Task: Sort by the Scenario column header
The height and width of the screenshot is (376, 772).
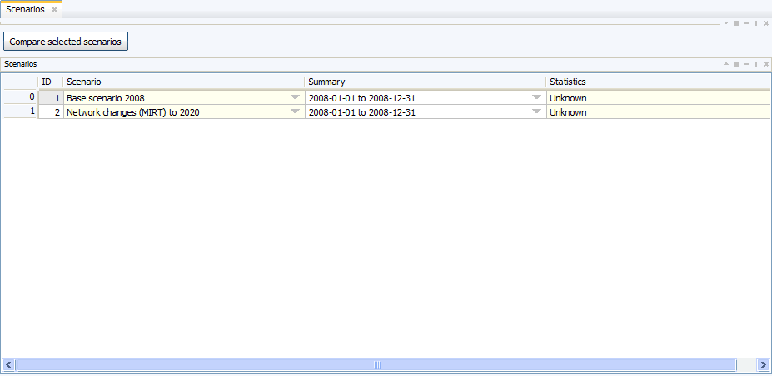Action: [x=184, y=82]
